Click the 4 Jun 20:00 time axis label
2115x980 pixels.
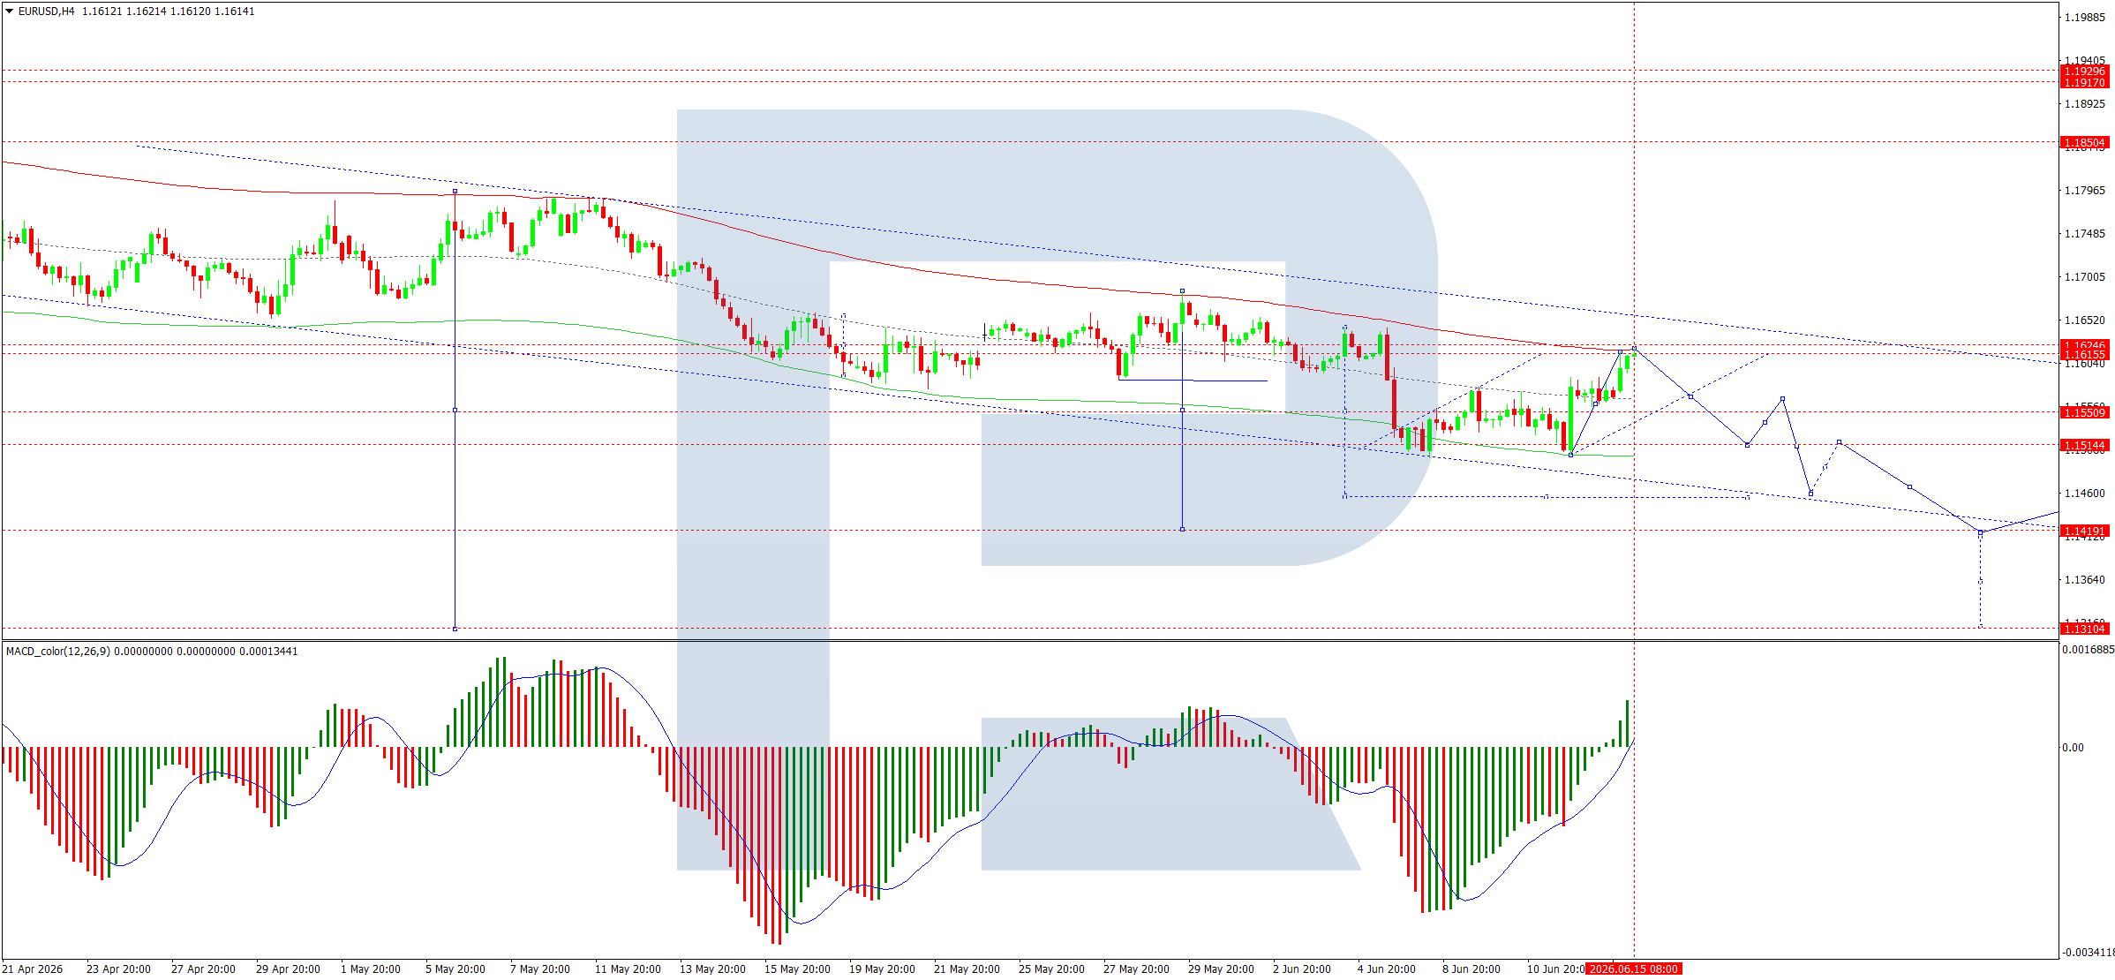click(x=1387, y=969)
